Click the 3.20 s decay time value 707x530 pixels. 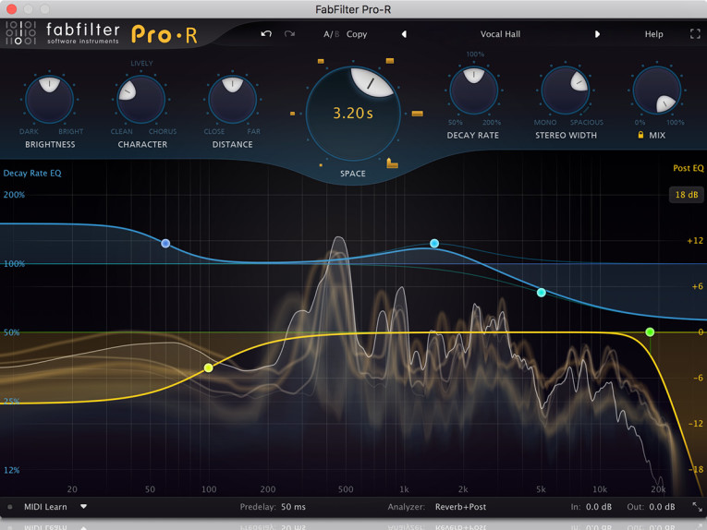coord(353,113)
